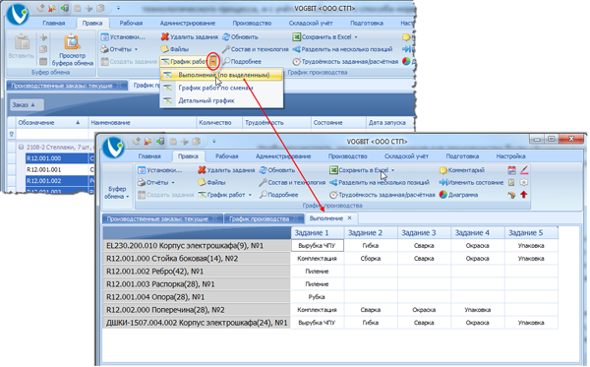Click Трудоёмкость заданная/расчётная in front window

pos(382,195)
